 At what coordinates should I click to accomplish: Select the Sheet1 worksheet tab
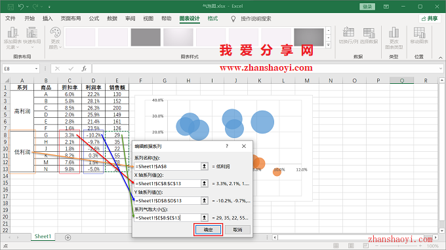point(43,236)
